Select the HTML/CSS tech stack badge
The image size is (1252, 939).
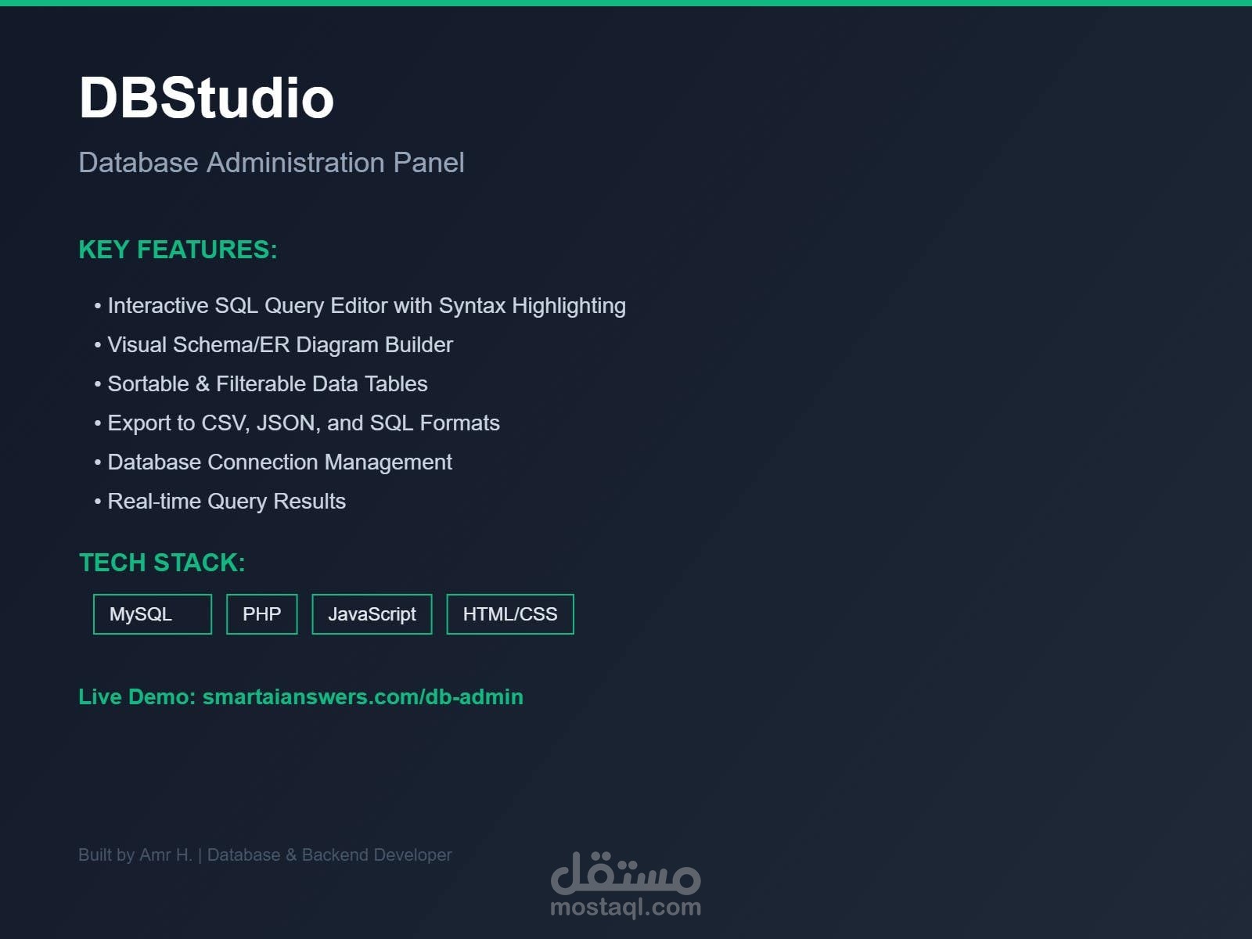coord(510,614)
